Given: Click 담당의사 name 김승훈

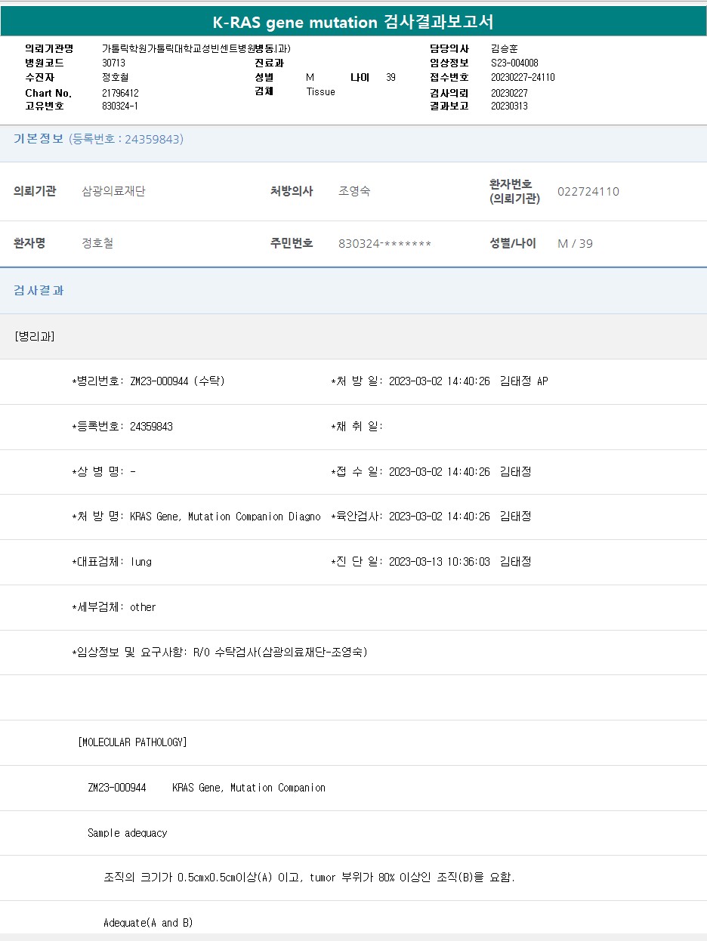Looking at the screenshot, I should point(505,48).
